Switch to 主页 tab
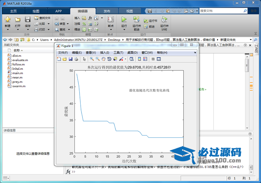The image size is (261, 183). pos(13,11)
